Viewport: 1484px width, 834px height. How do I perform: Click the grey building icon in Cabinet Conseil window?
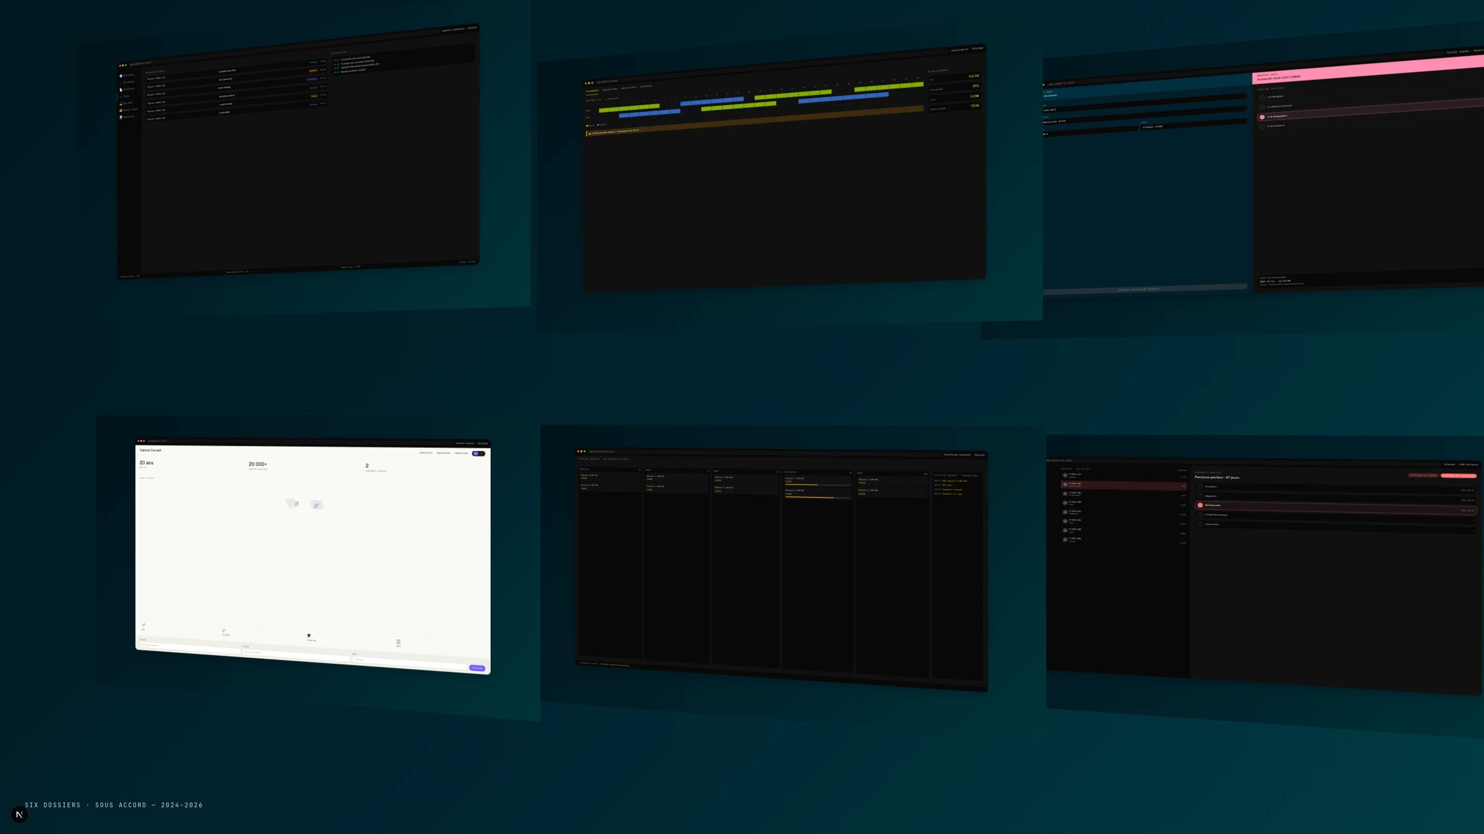[x=398, y=641]
